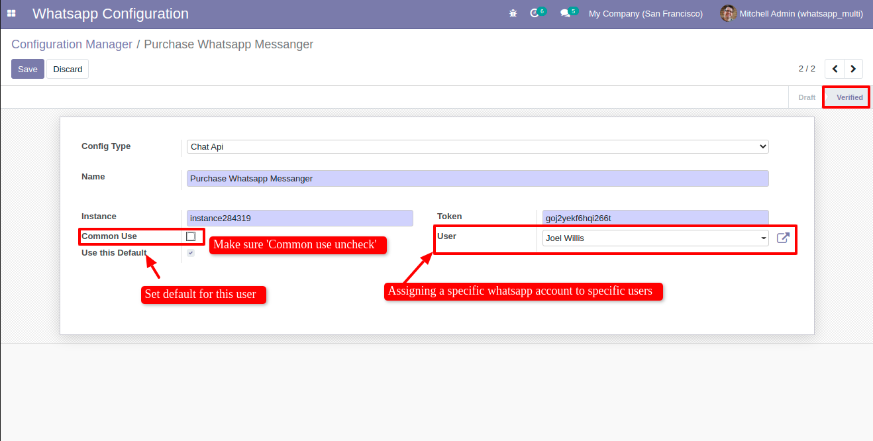The width and height of the screenshot is (873, 441).
Task: Open external link icon next to User
Action: click(783, 238)
